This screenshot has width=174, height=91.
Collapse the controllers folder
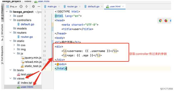[10, 20]
